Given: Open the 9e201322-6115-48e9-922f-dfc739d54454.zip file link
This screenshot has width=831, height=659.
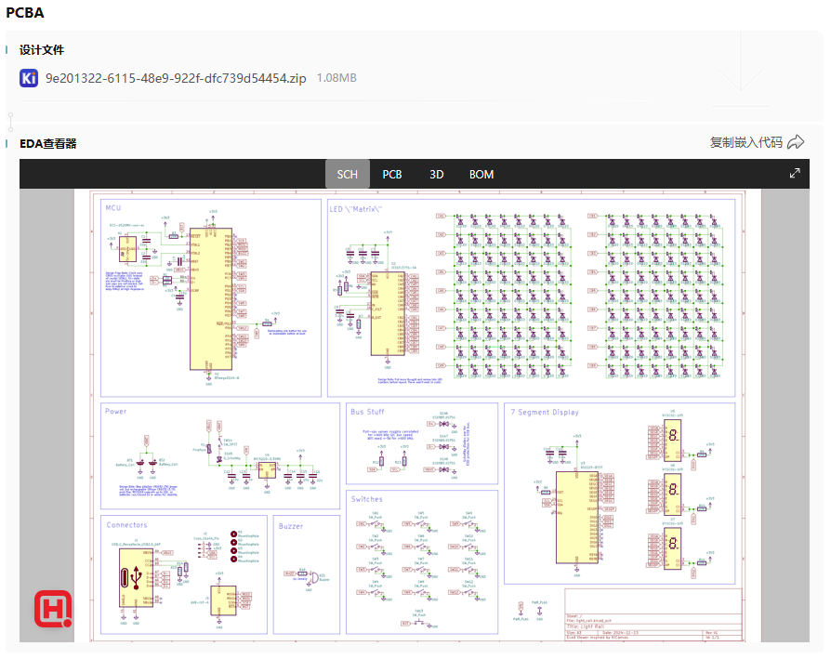Looking at the screenshot, I should pyautogui.click(x=176, y=78).
